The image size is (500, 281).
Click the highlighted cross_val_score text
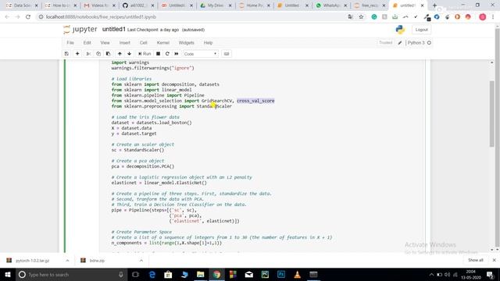click(x=255, y=101)
